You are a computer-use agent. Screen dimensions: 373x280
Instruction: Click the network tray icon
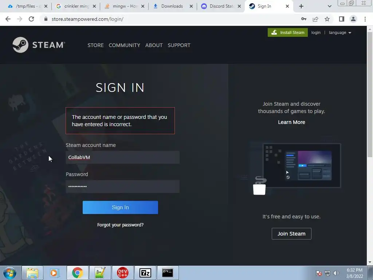point(327,273)
